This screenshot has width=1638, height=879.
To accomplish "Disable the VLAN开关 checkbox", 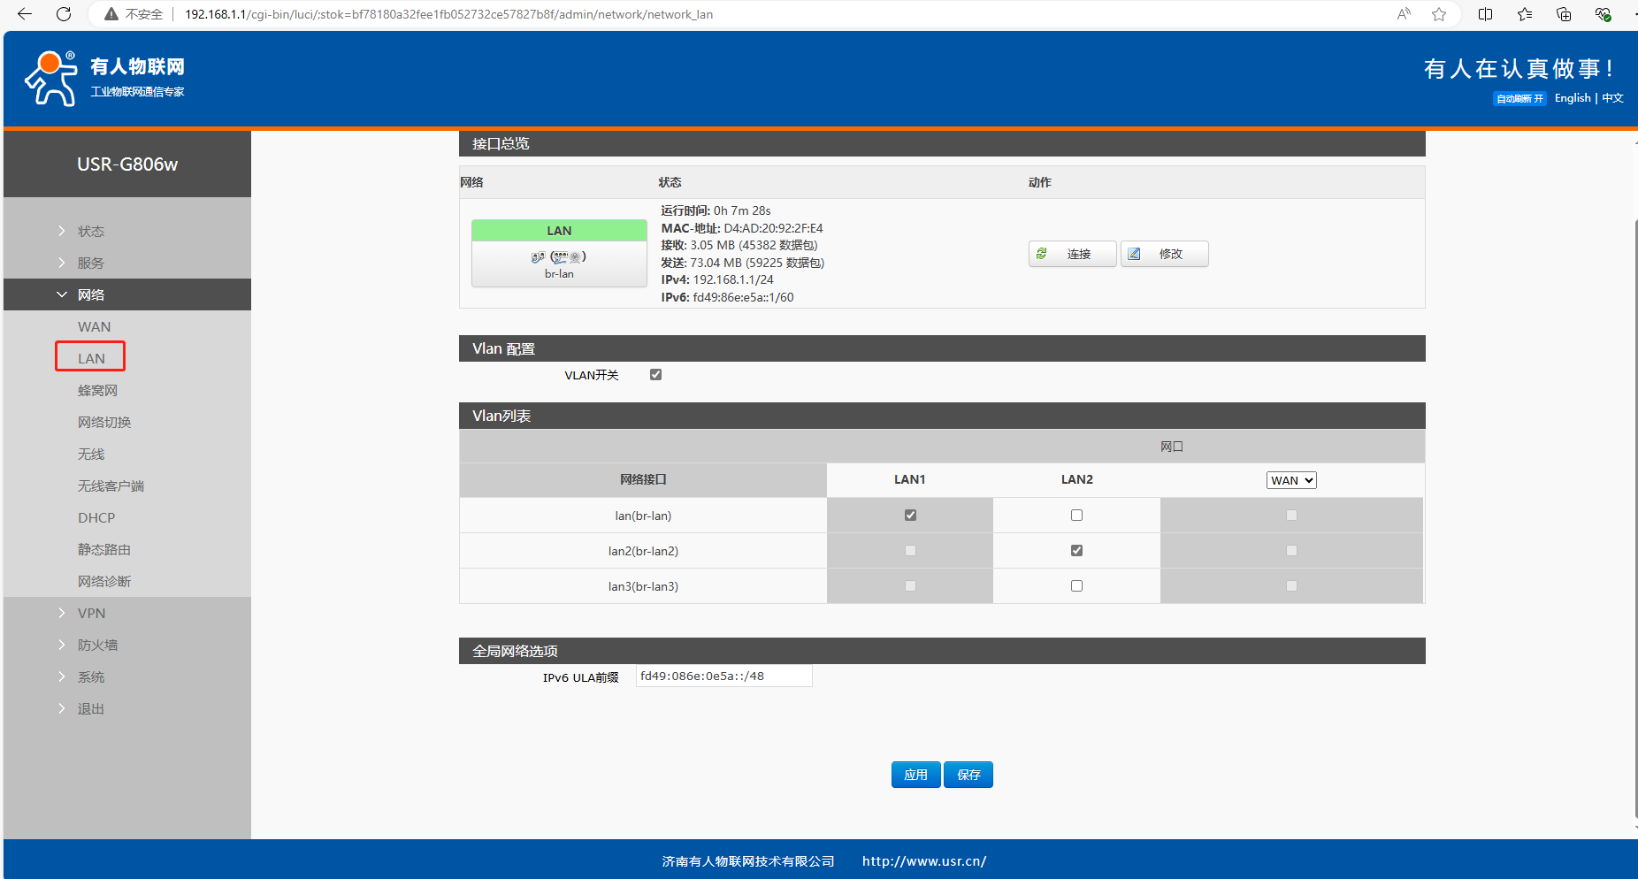I will tap(655, 375).
